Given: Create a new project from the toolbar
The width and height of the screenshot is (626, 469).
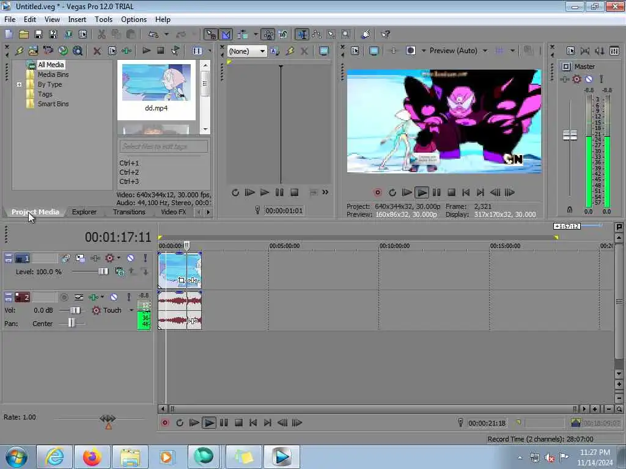Looking at the screenshot, I should click(x=9, y=34).
